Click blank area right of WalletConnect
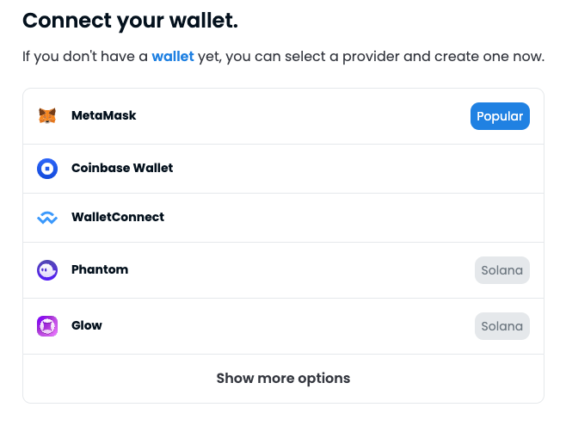Image resolution: width=566 pixels, height=426 pixels. [x=361, y=218]
